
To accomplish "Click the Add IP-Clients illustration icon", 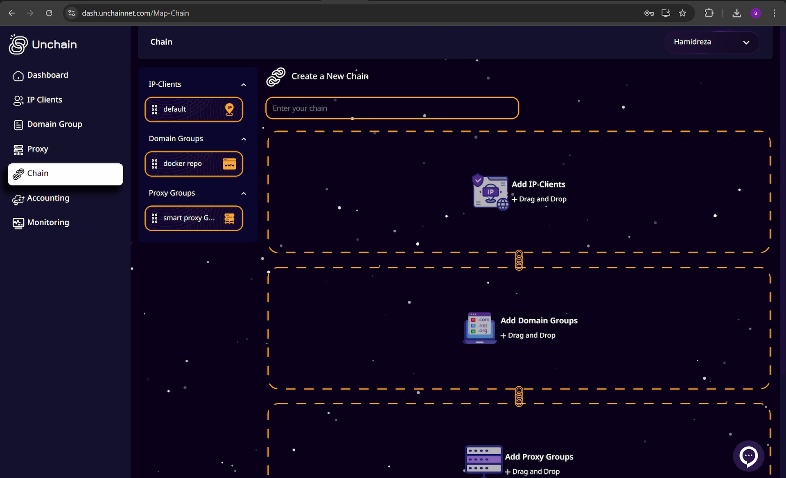I will click(490, 192).
